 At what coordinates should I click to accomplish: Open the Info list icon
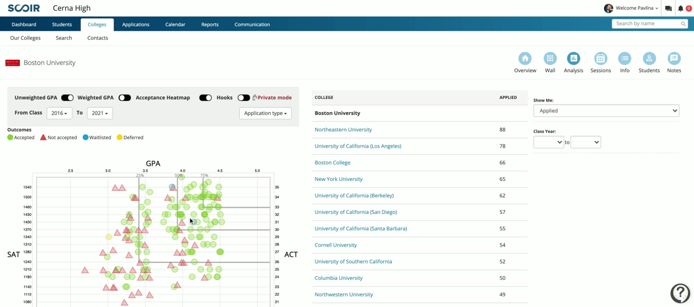[624, 58]
